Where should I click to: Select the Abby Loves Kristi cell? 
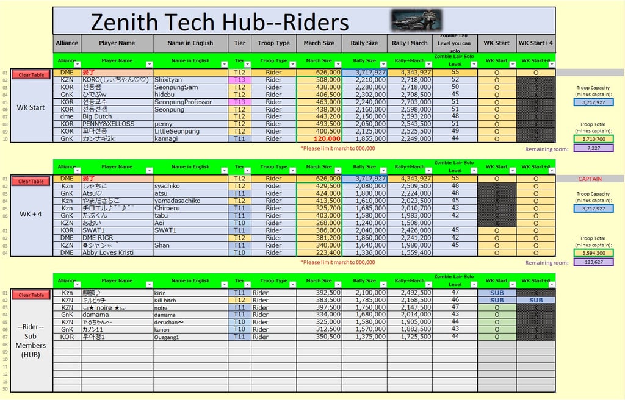(x=117, y=252)
